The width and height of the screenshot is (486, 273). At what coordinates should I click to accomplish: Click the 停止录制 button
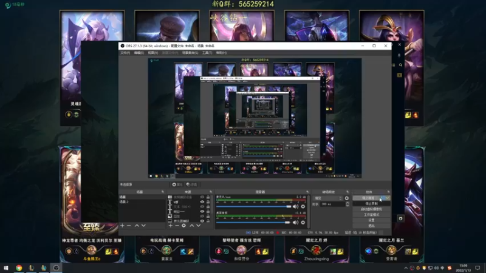point(371,204)
